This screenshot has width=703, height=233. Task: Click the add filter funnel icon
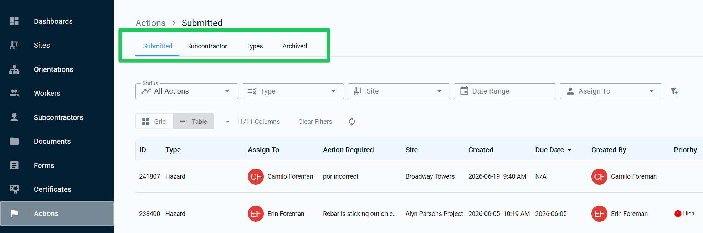point(674,91)
